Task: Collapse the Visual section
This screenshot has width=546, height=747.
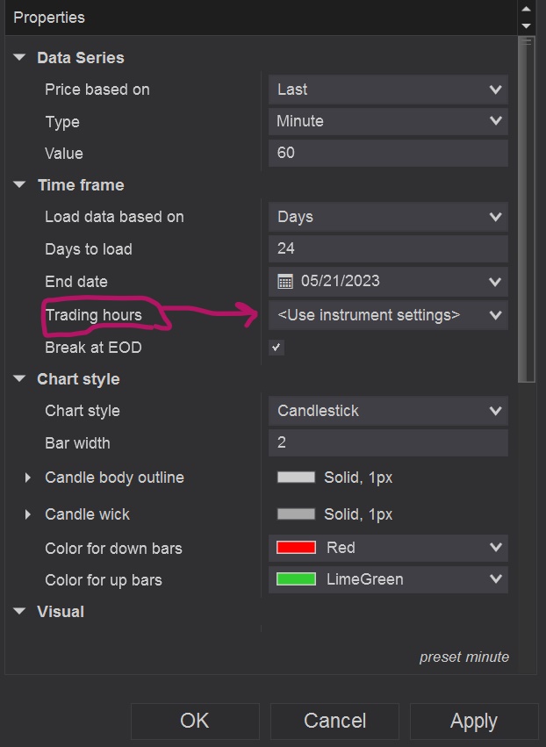Action: tap(20, 612)
